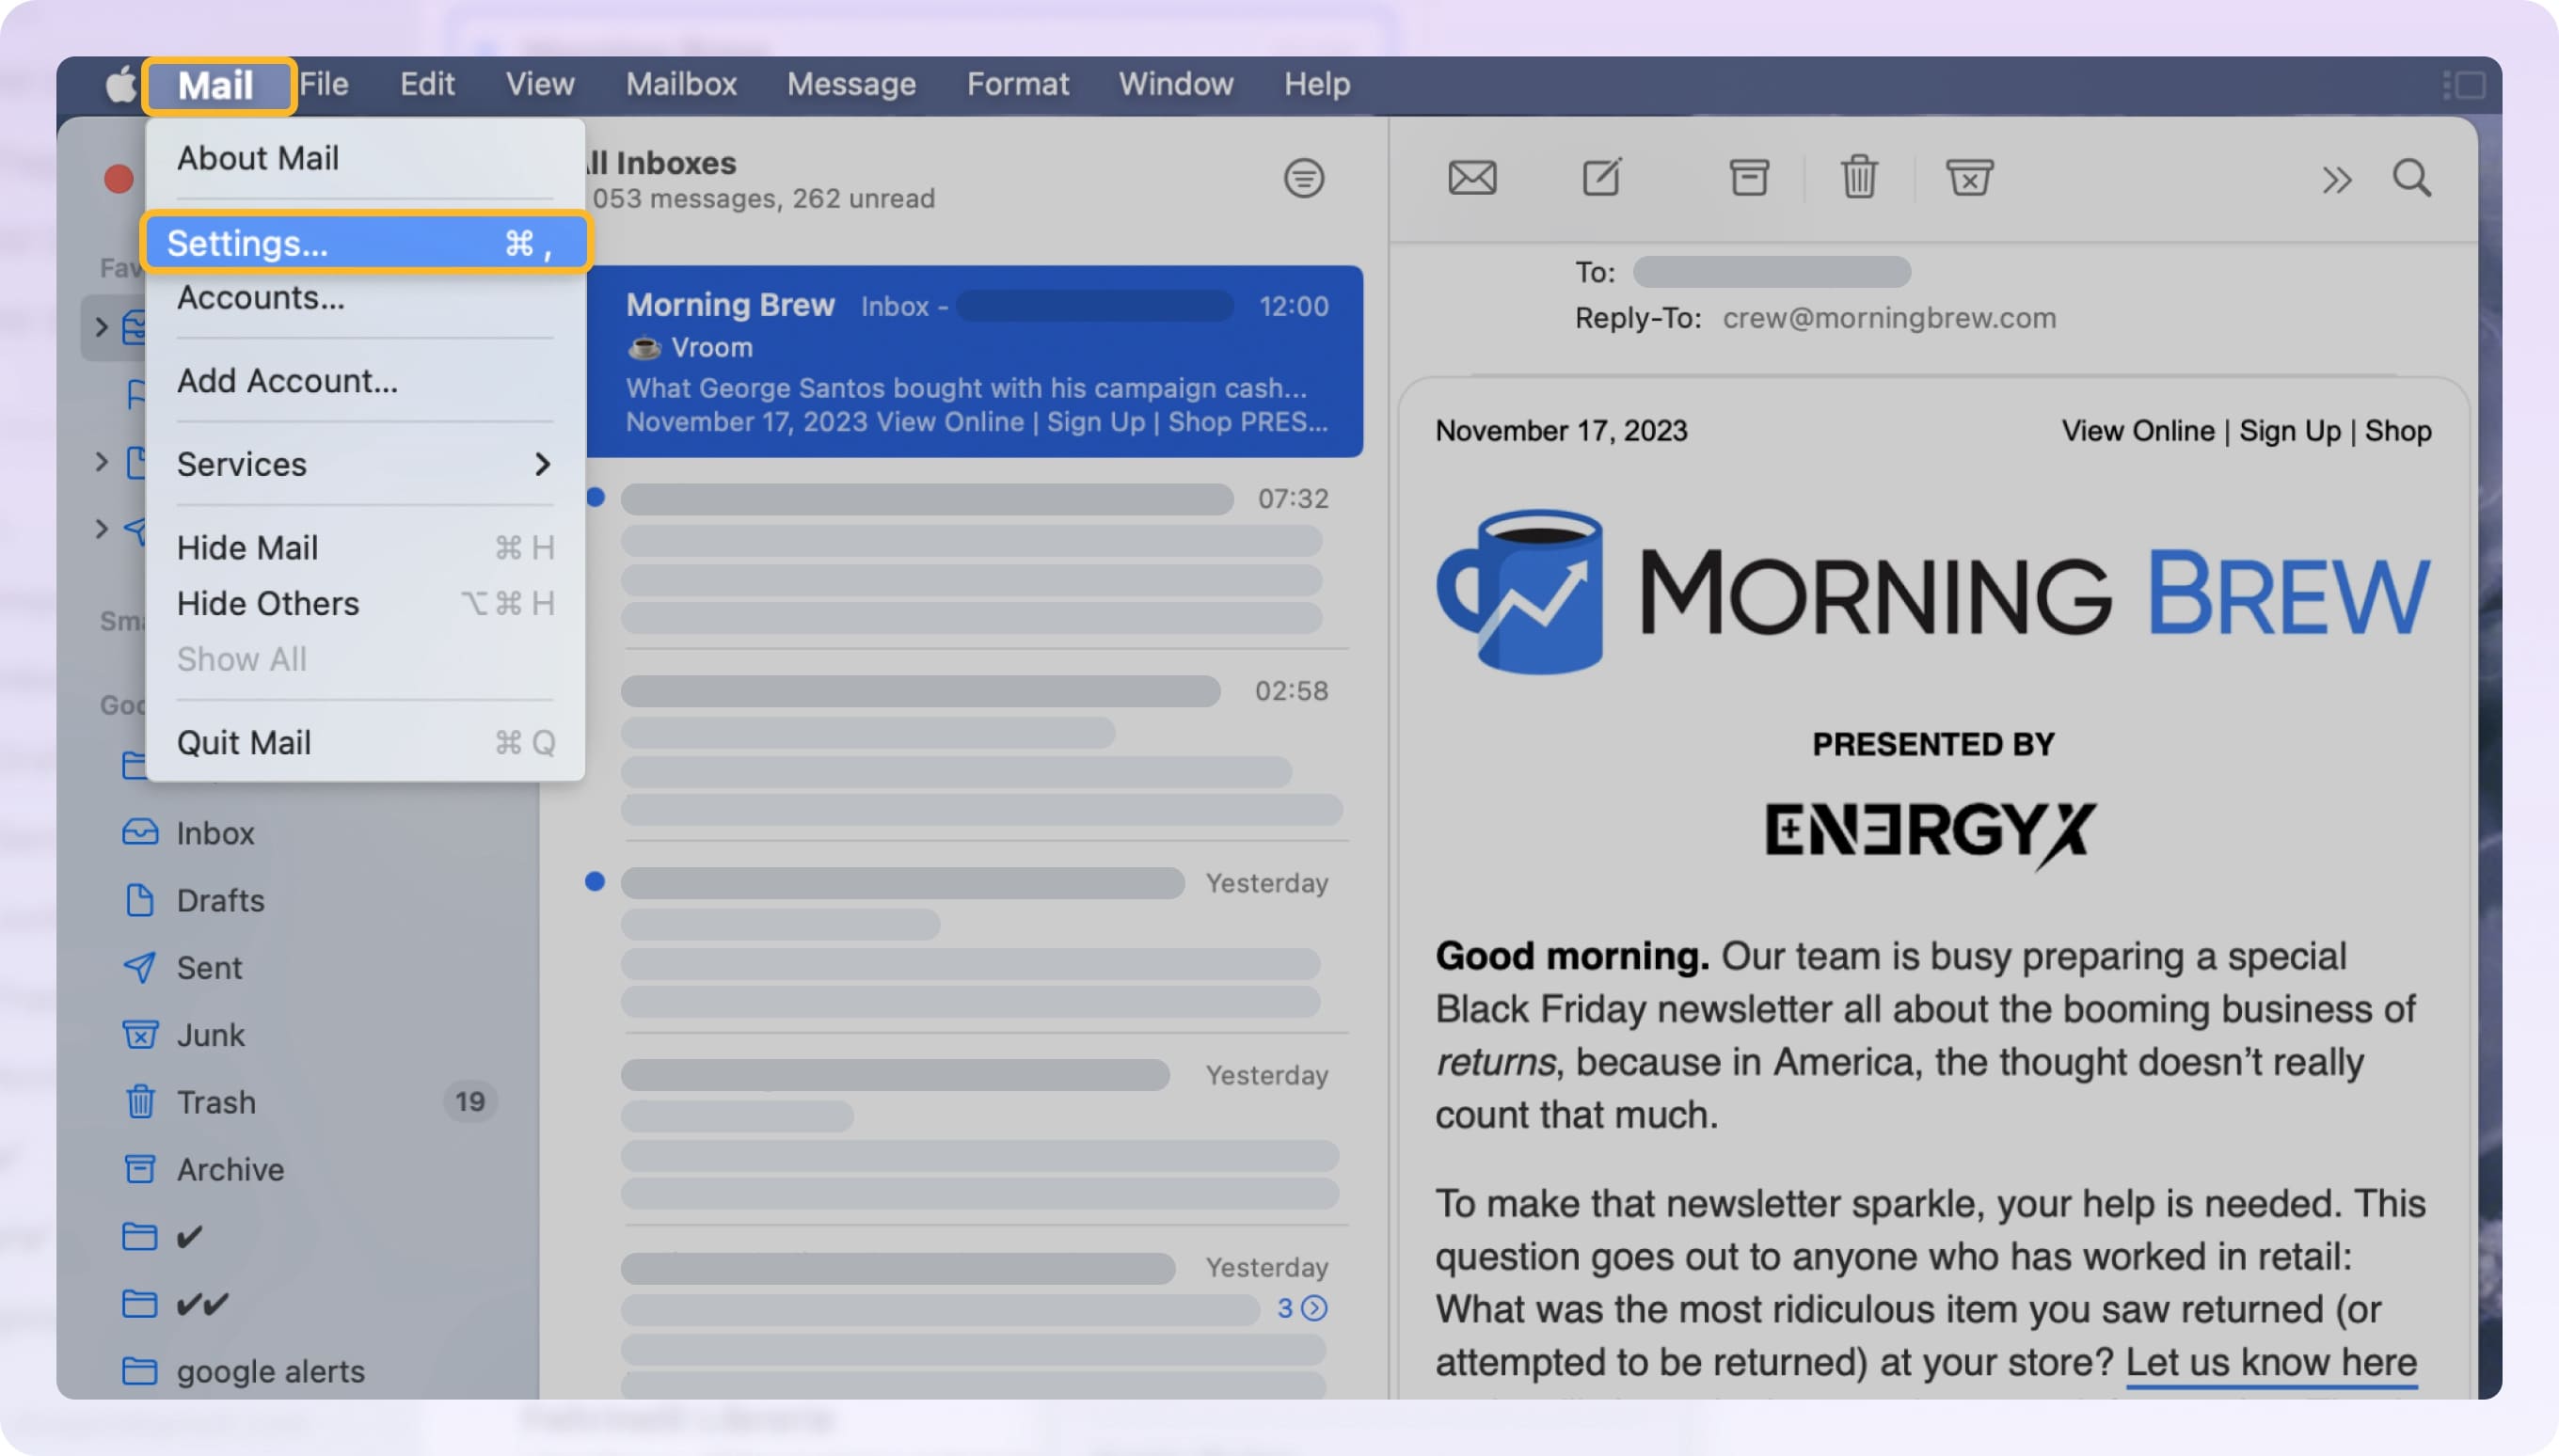The width and height of the screenshot is (2559, 1456).
Task: Click the message filter icon
Action: click(1303, 179)
